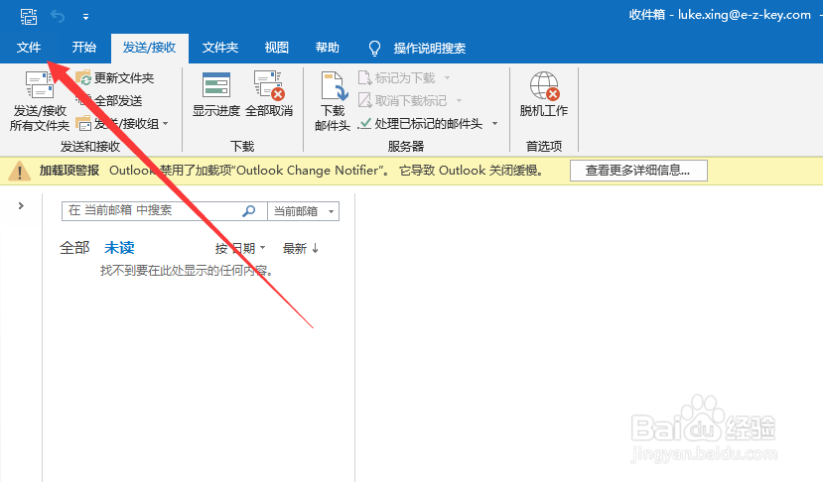823x482 pixels.
Task: Click the undo arrow in quick access toolbar
Action: 58,17
